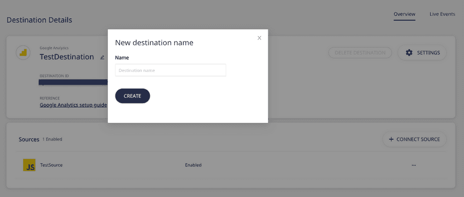Click the JS icon for TestSource
Viewport: 464px width, 197px height.
pos(29,165)
